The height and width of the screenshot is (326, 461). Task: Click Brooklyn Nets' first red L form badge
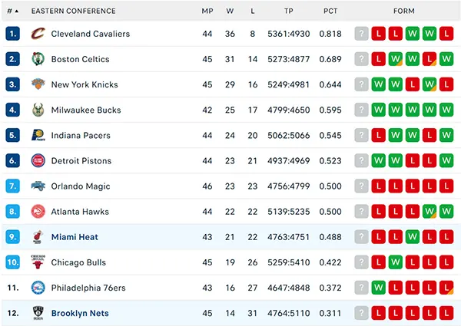378,313
